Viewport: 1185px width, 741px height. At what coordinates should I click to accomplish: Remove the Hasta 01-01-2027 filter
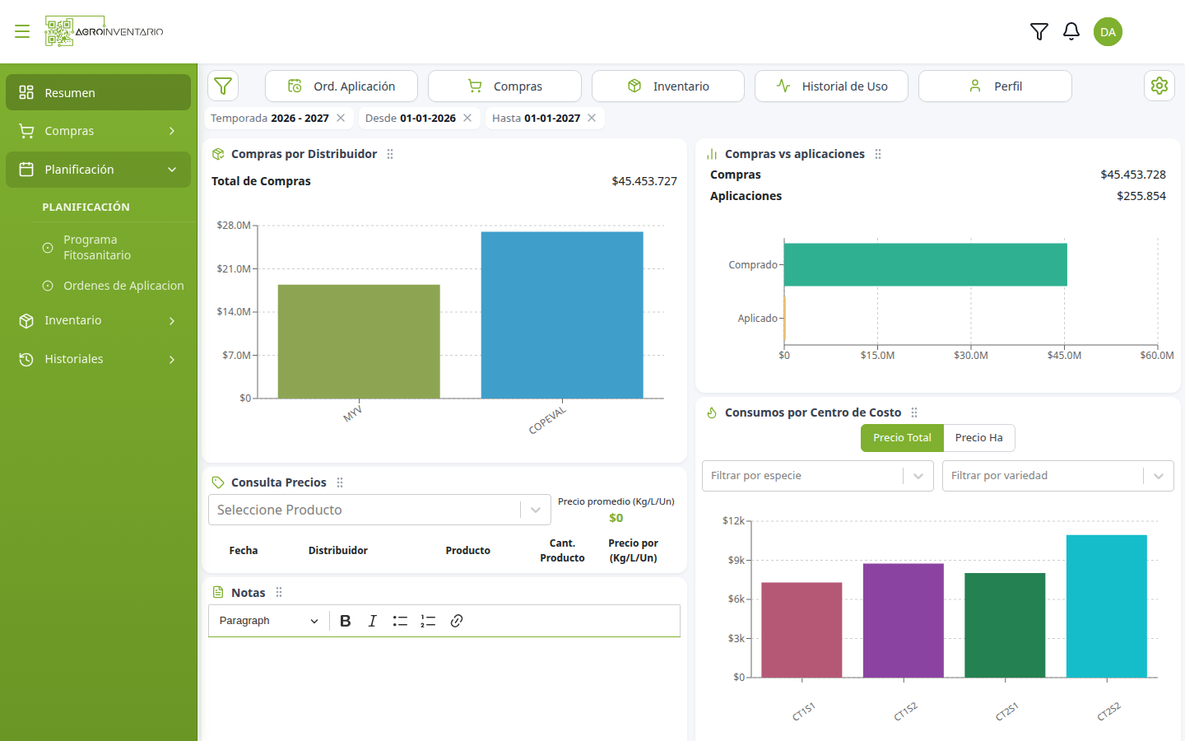[x=592, y=118]
